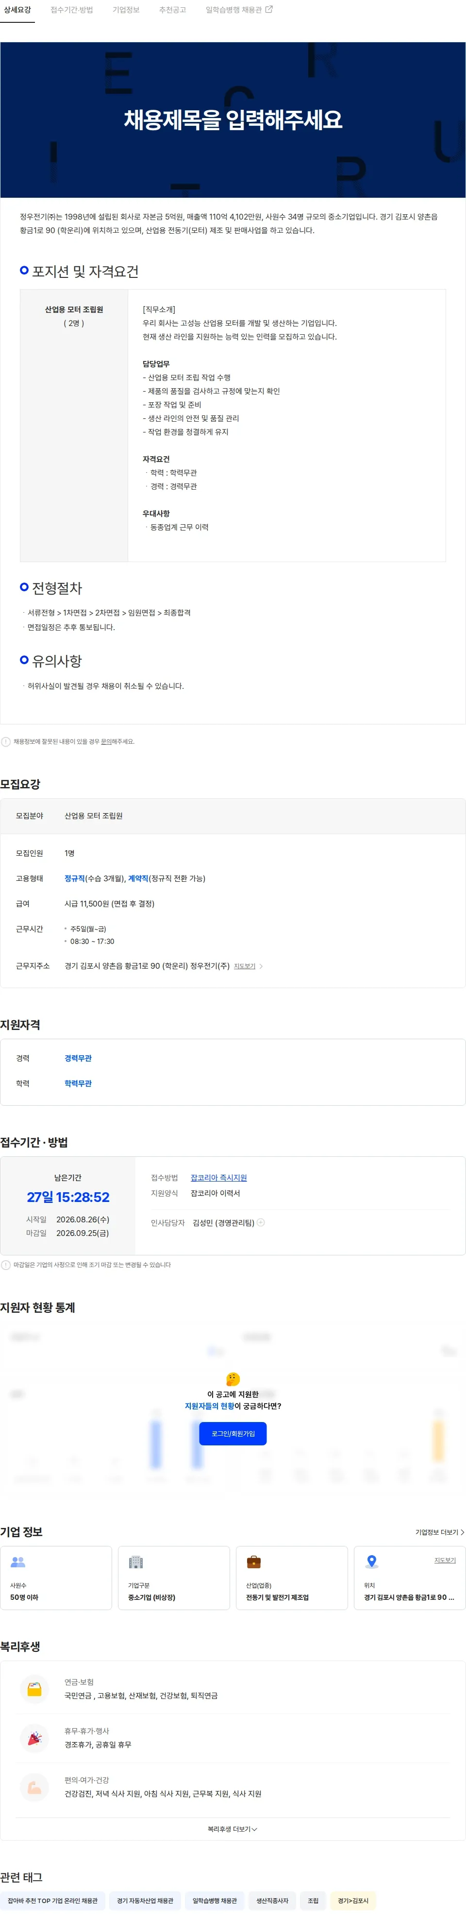Click the info icon next to 채용정보에 잘못된 내용
Screen dimensions: 466x1921
point(6,742)
